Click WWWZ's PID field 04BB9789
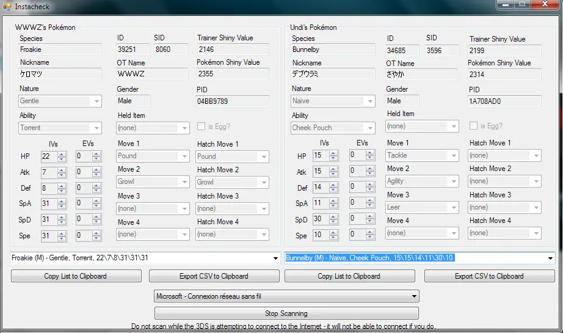Image resolution: width=563 pixels, height=333 pixels. (x=233, y=101)
